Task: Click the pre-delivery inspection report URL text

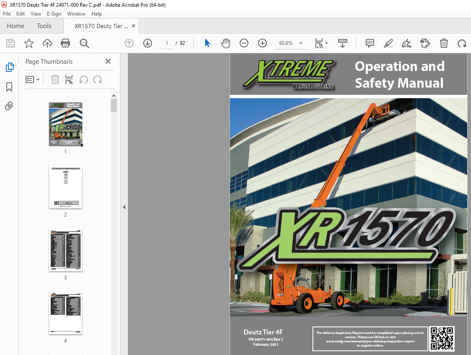Action: tap(370, 341)
